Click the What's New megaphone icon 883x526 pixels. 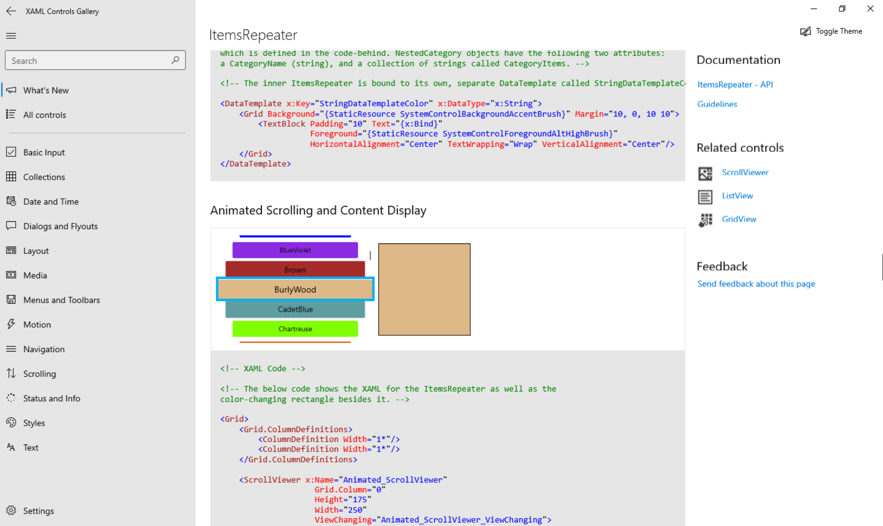(x=11, y=90)
